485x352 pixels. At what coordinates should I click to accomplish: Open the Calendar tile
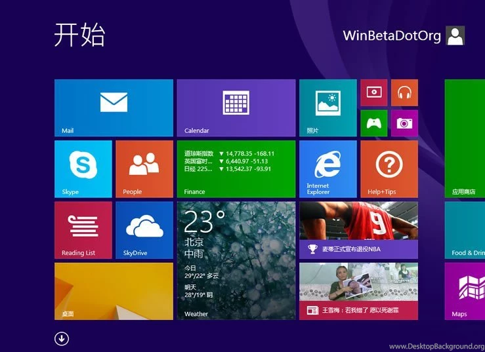click(236, 108)
